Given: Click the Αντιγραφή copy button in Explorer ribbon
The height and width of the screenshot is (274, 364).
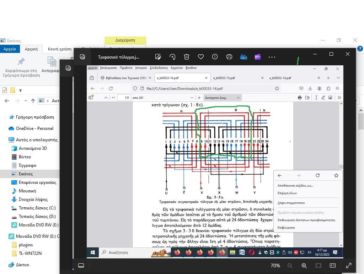Looking at the screenshot, I should pyautogui.click(x=51, y=65).
